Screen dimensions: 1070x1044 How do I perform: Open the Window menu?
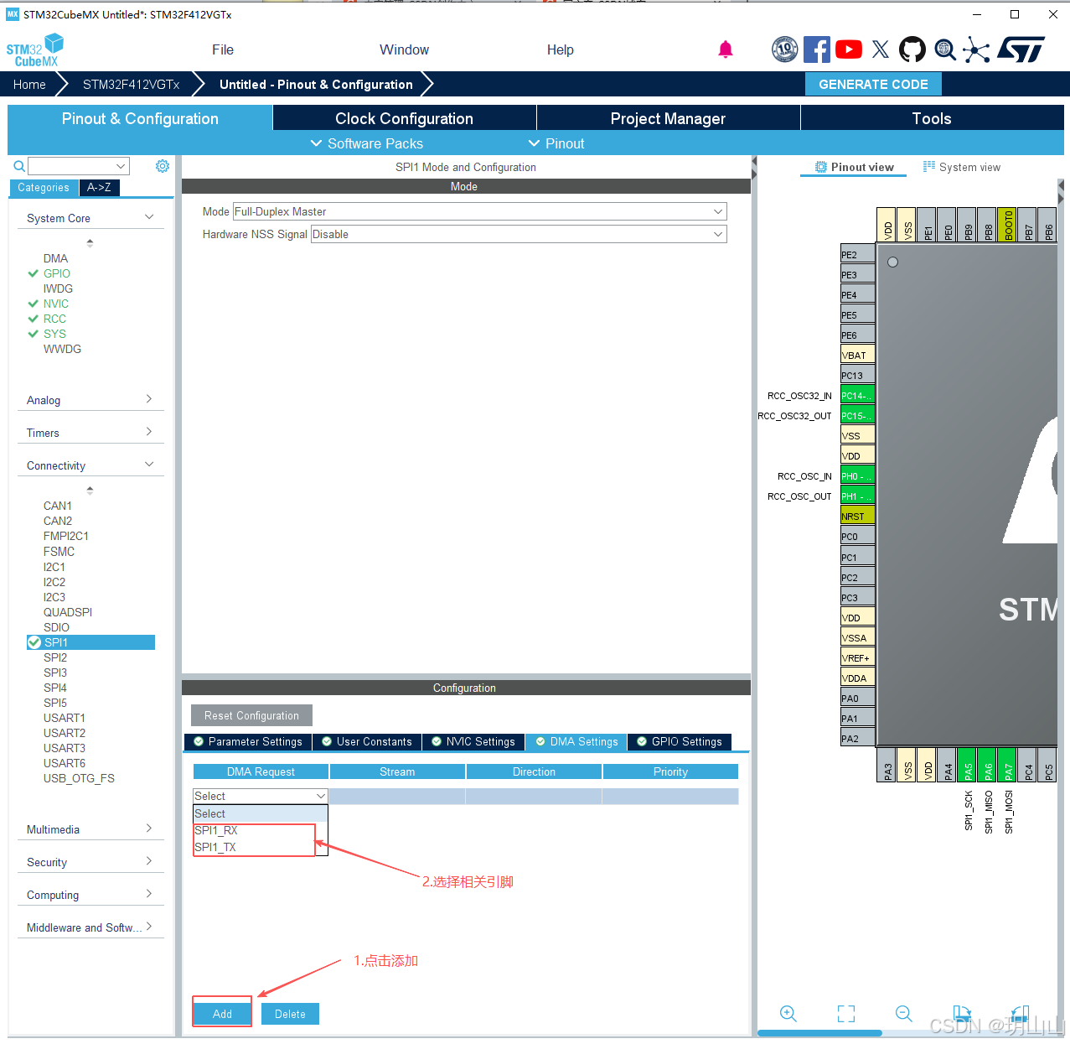404,49
